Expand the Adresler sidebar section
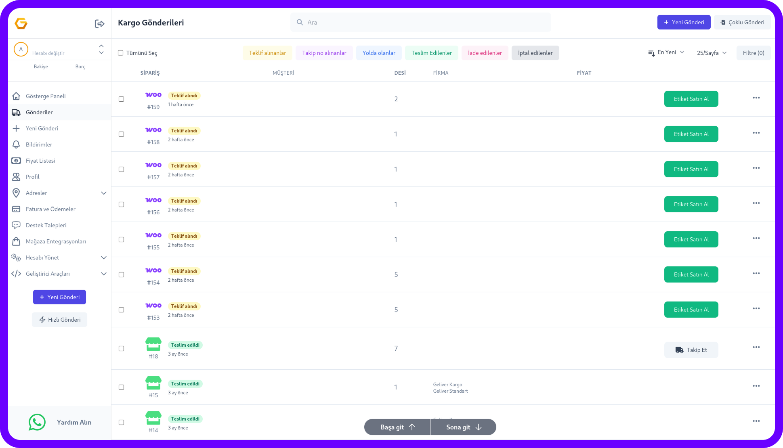 pyautogui.click(x=103, y=193)
